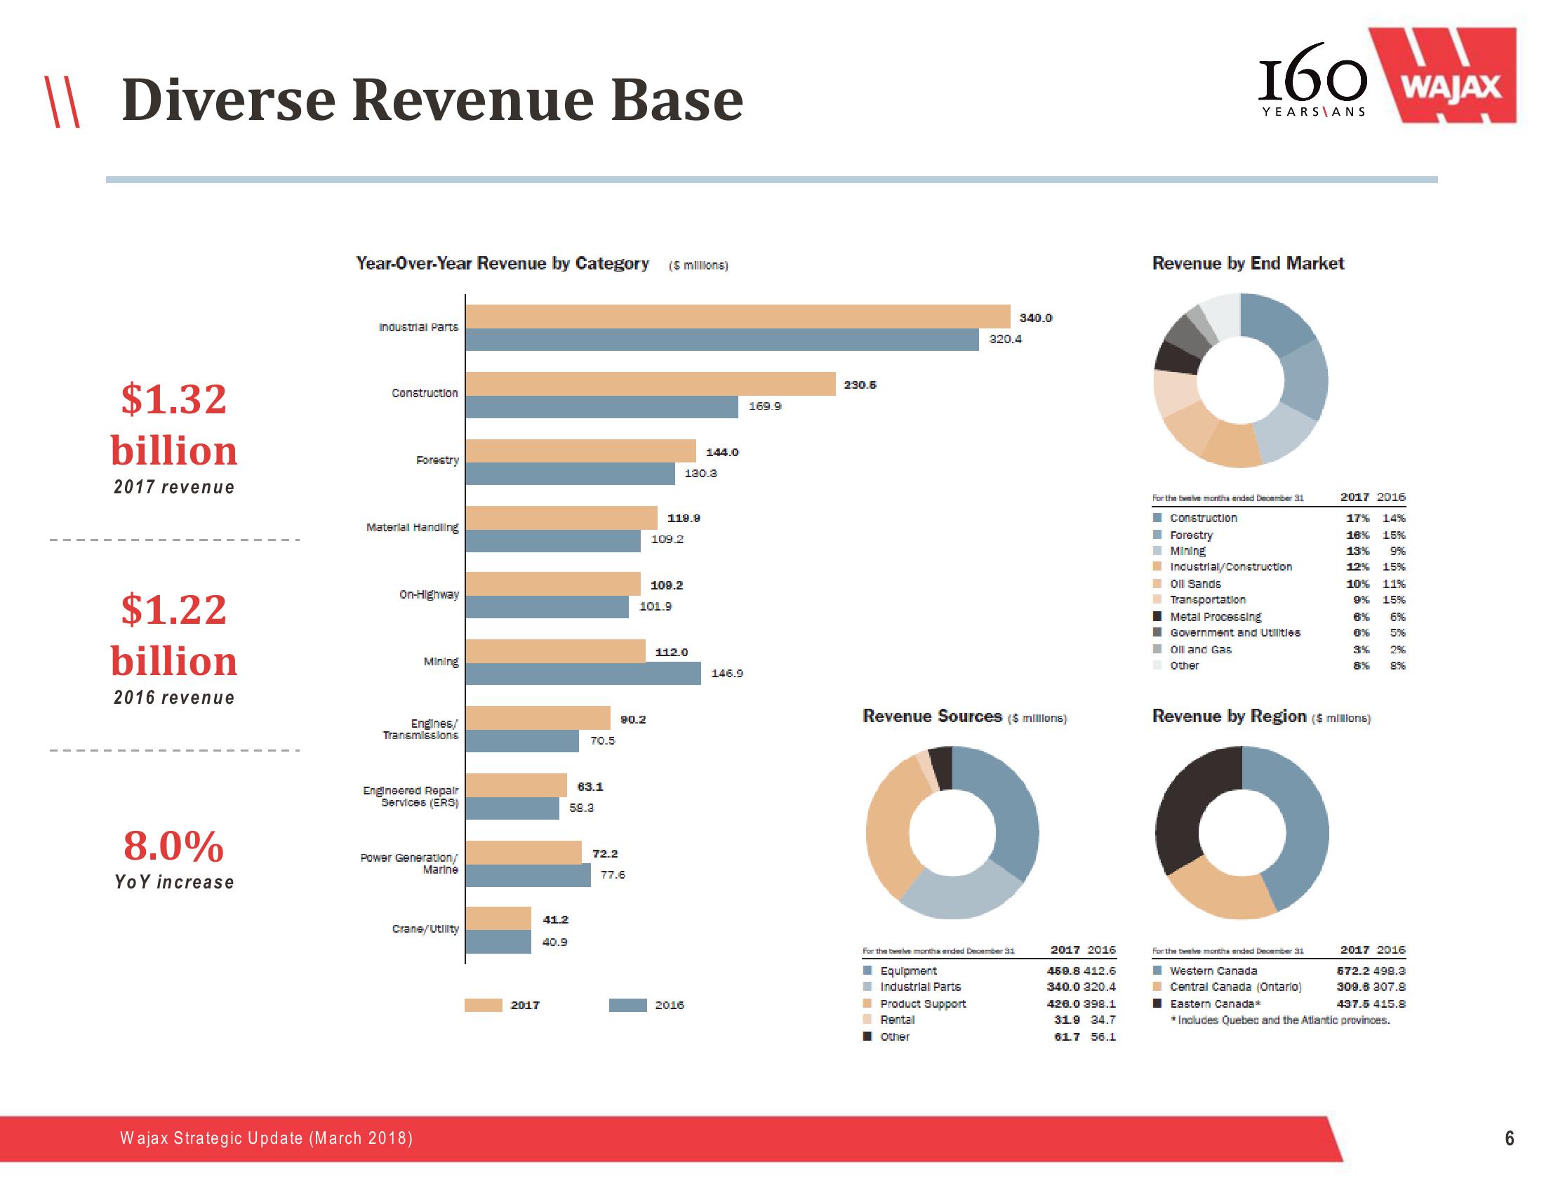Click the orange 2017 Forestry bar

581,451
